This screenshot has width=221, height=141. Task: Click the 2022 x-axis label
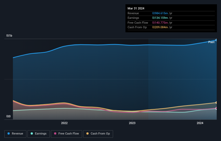tap(64, 123)
